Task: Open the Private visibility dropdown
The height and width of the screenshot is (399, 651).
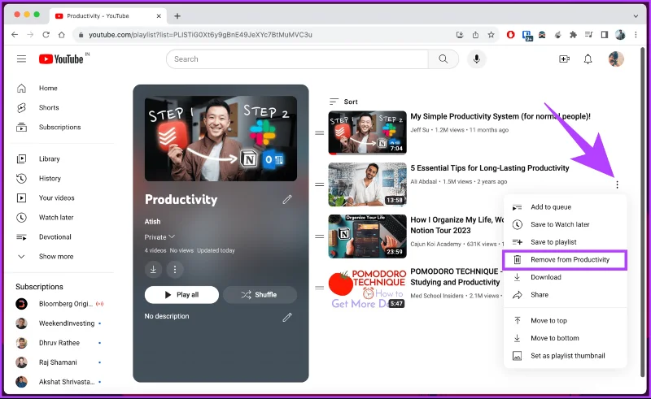Action: point(159,237)
